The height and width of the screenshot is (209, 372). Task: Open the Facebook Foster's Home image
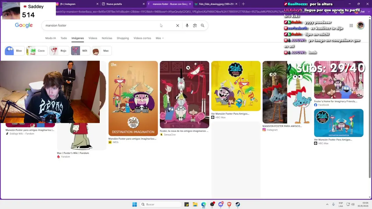pyautogui.click(x=339, y=80)
